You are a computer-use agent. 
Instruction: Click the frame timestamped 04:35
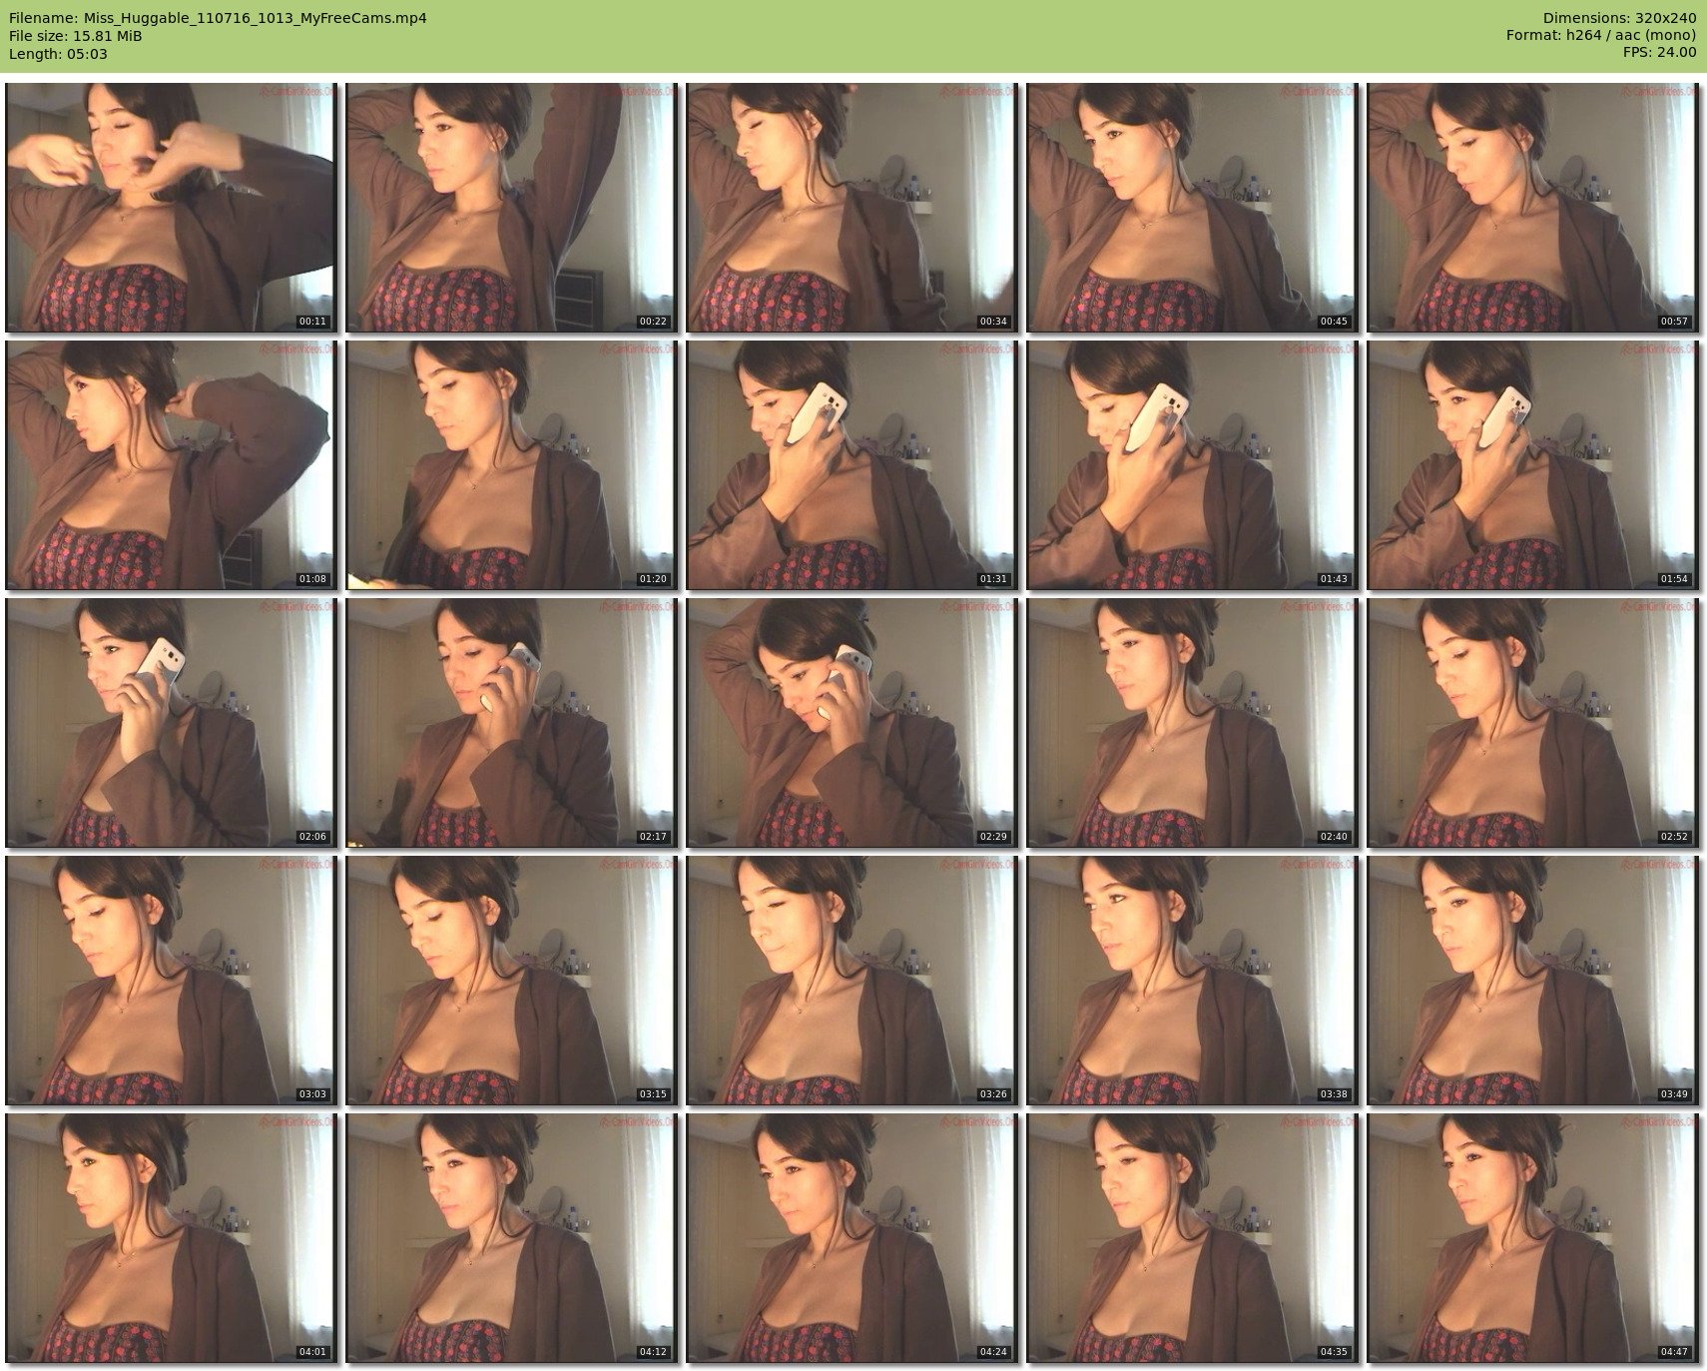coord(1192,1238)
